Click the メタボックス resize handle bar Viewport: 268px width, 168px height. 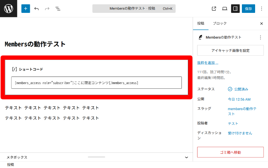(96, 157)
